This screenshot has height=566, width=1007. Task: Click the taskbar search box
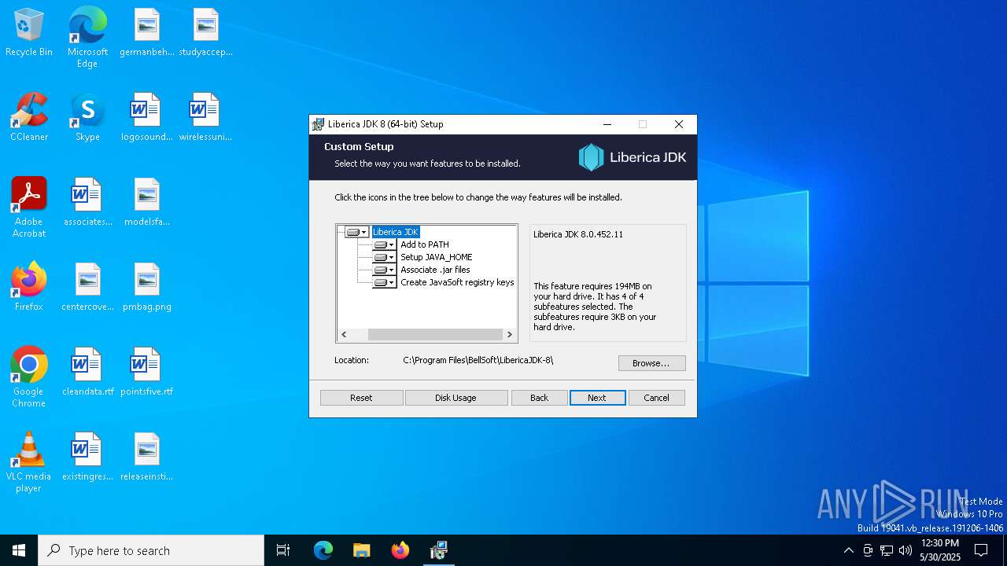point(151,550)
